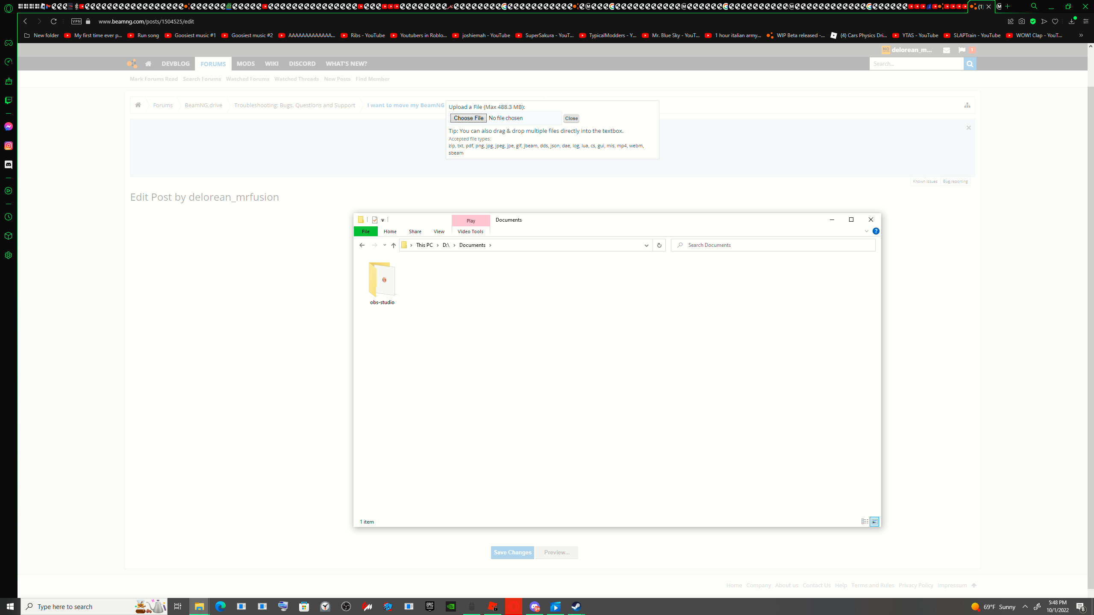
Task: Open forum alerts flag icon
Action: (x=962, y=50)
